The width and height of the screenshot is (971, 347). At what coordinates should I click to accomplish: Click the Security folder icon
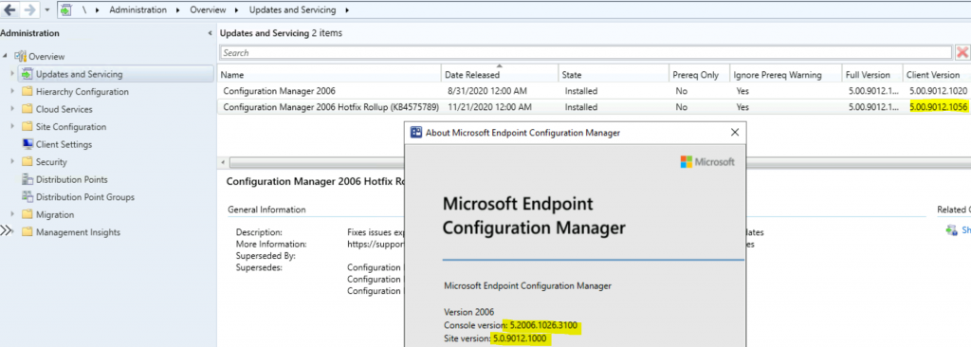[x=27, y=162]
